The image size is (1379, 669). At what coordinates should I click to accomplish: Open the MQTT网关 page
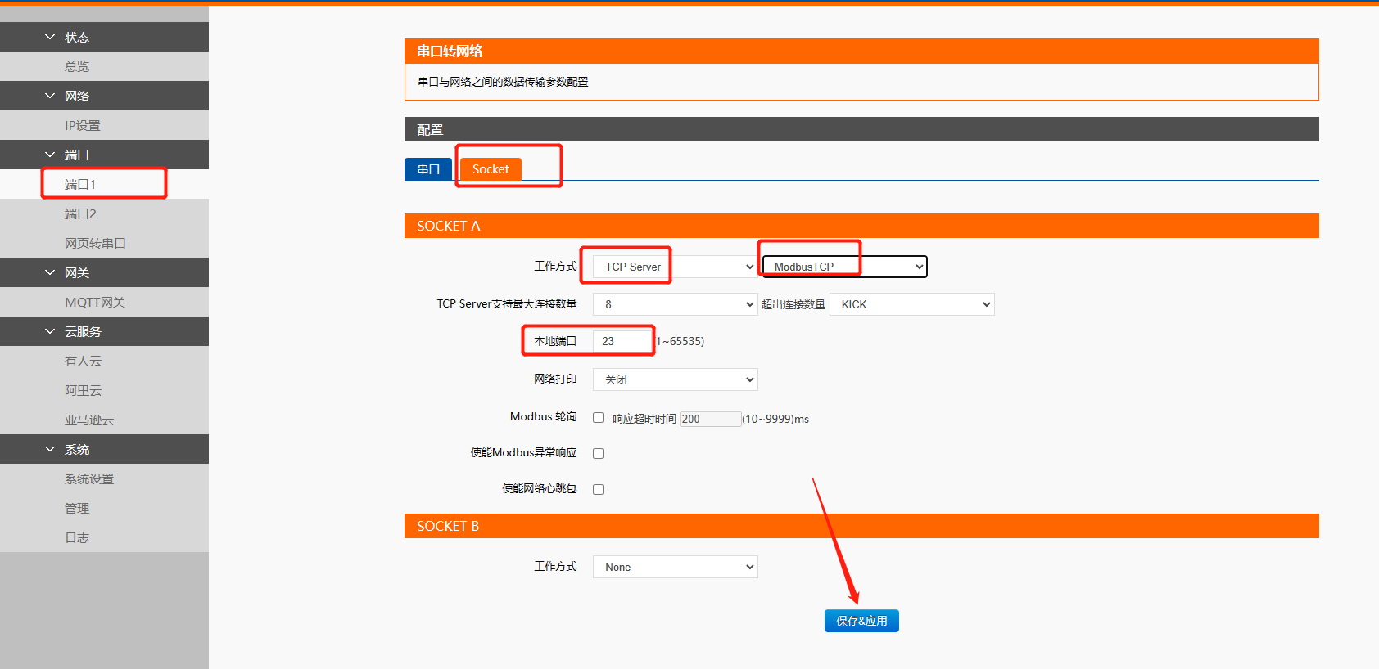click(x=95, y=302)
